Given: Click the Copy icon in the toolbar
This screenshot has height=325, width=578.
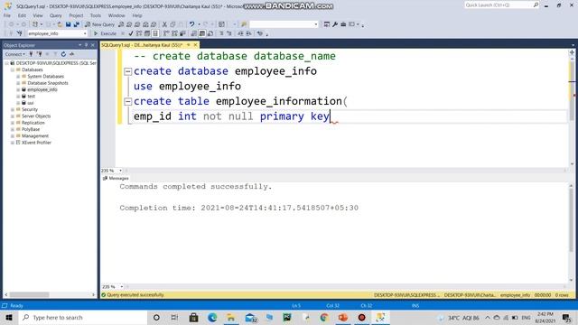Looking at the screenshot, I should click(x=172, y=24).
